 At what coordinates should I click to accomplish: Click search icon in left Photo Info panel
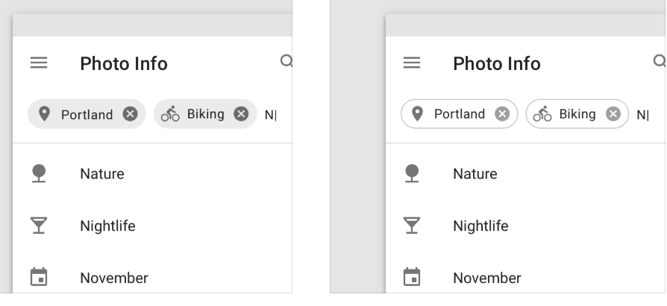[x=286, y=62]
